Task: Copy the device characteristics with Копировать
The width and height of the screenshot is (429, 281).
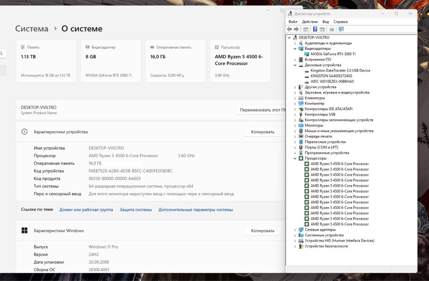Action: 263,132
